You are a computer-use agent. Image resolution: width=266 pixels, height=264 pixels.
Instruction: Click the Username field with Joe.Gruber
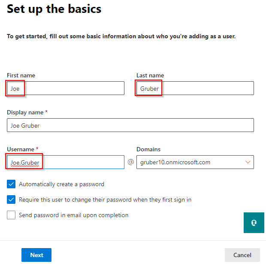coord(65,162)
